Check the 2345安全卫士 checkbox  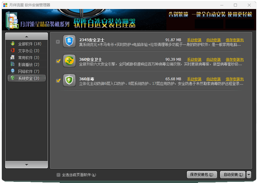(x=58, y=42)
